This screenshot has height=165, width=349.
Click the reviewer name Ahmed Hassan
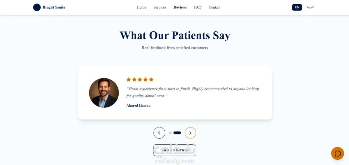click(x=139, y=105)
